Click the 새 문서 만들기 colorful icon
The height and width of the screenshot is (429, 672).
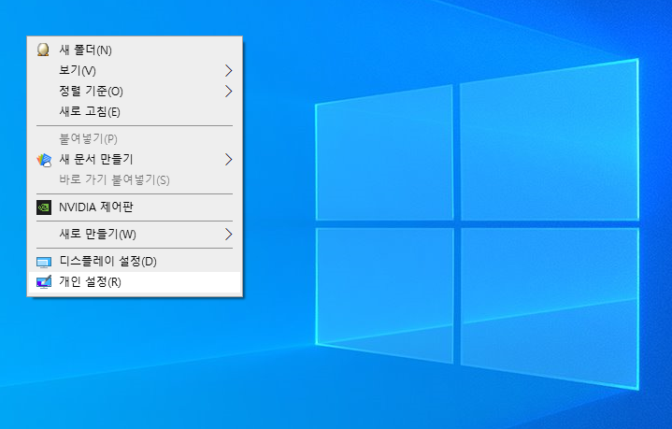pyautogui.click(x=44, y=160)
